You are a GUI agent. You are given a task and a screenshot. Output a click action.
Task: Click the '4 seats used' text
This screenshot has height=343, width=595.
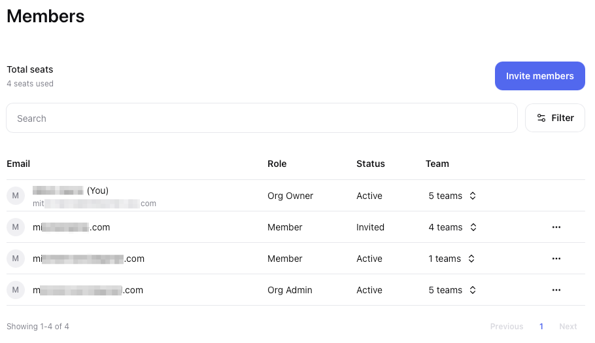click(30, 84)
